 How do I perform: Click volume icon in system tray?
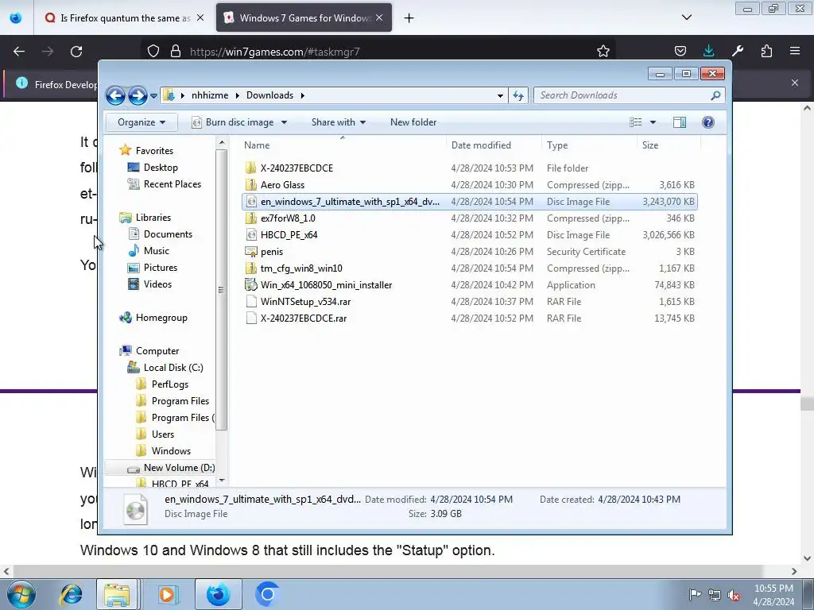pyautogui.click(x=734, y=595)
